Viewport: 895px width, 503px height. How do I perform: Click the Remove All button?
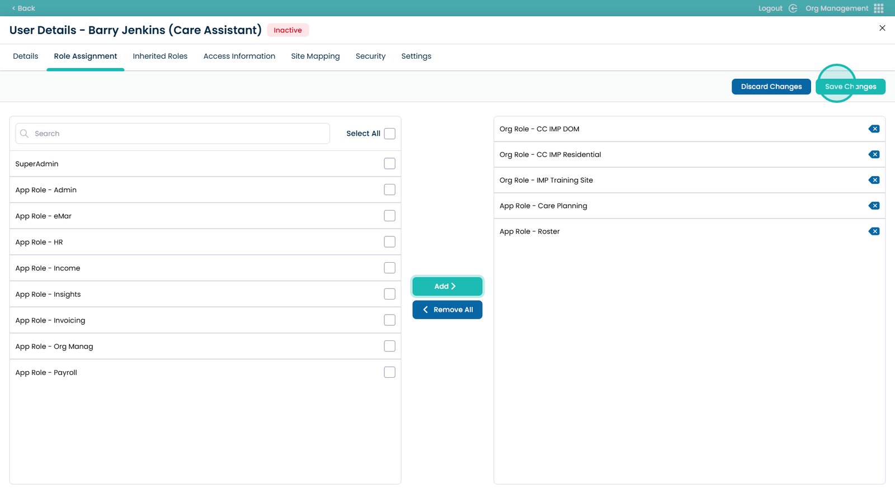pos(447,310)
